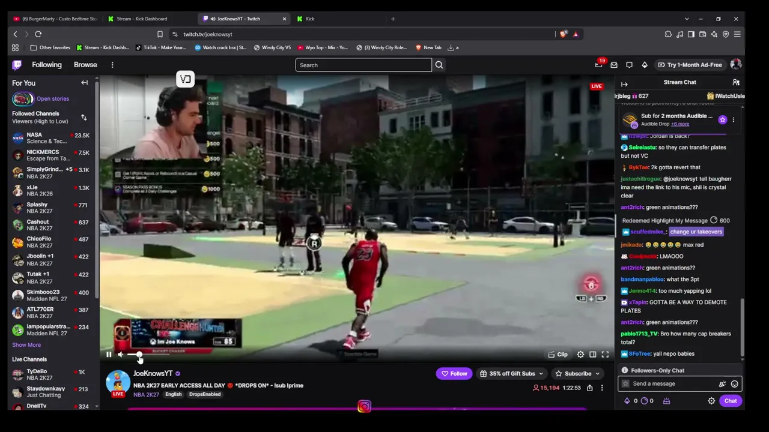
Task: Click the twitch.tv/joeknowsyt address bar
Action: [x=360, y=34]
